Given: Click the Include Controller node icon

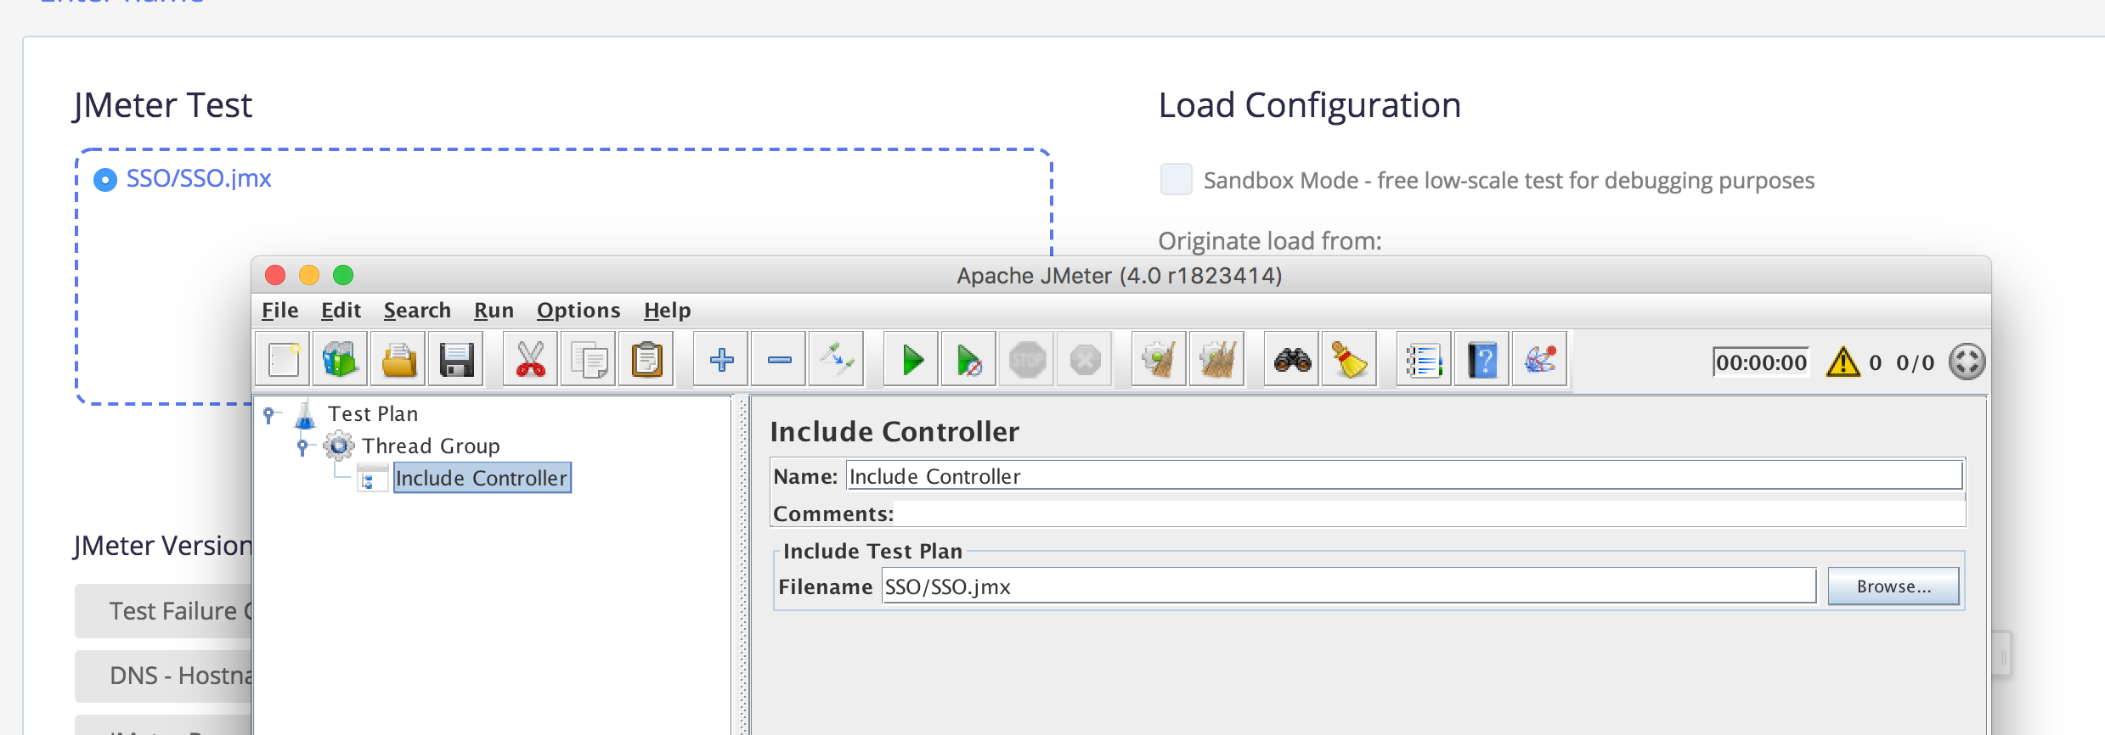Looking at the screenshot, I should tap(372, 478).
